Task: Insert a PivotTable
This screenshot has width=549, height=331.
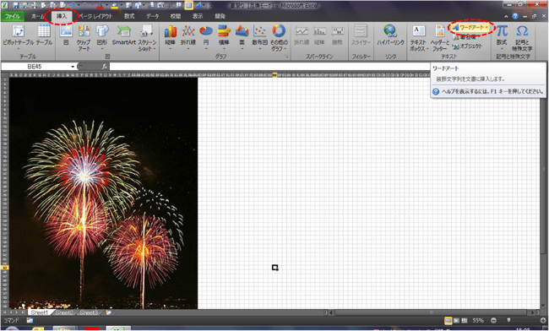Action: point(19,37)
